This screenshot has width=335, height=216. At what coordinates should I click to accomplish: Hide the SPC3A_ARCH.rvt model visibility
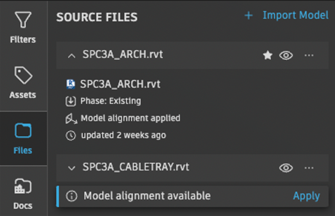pyautogui.click(x=286, y=56)
